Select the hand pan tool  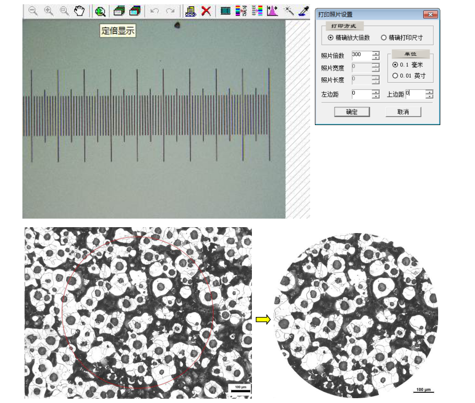pos(79,10)
